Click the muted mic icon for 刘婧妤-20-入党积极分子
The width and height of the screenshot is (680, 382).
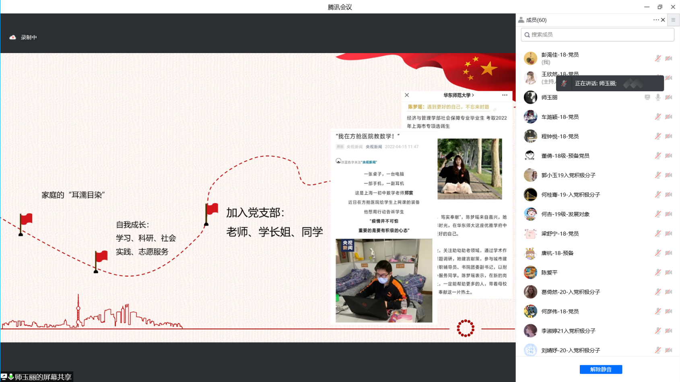click(658, 350)
